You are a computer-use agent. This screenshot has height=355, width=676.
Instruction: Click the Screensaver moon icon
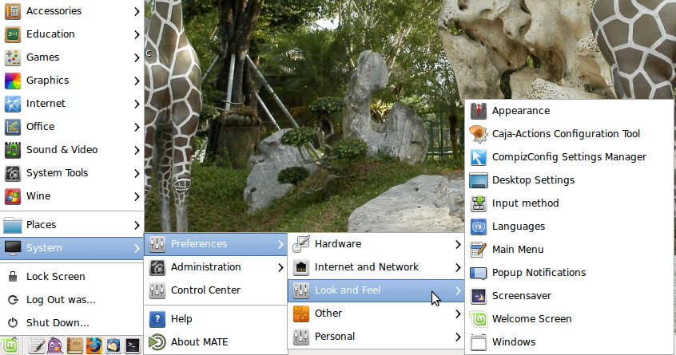478,296
